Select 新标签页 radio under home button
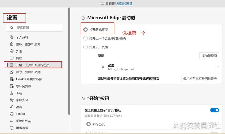 (x=88, y=124)
